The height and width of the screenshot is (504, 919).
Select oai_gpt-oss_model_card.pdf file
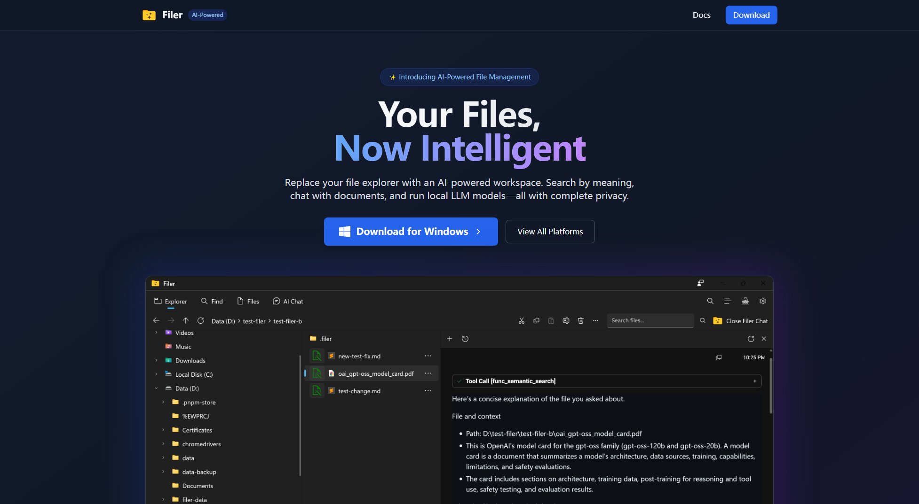[376, 373]
